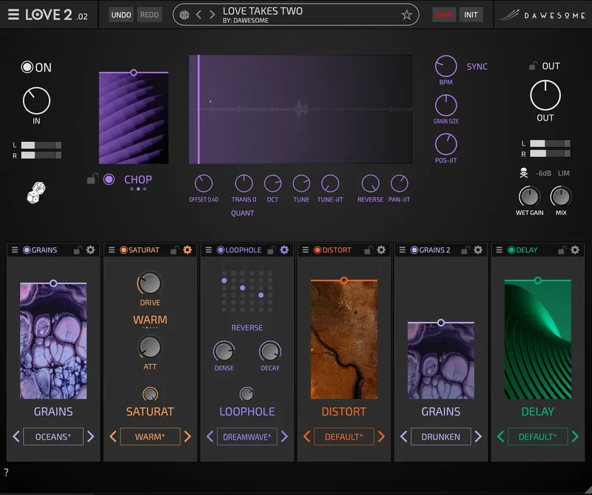The height and width of the screenshot is (495, 592).
Task: Select next GRAINS preset after OCEANS*
Action: pos(90,437)
